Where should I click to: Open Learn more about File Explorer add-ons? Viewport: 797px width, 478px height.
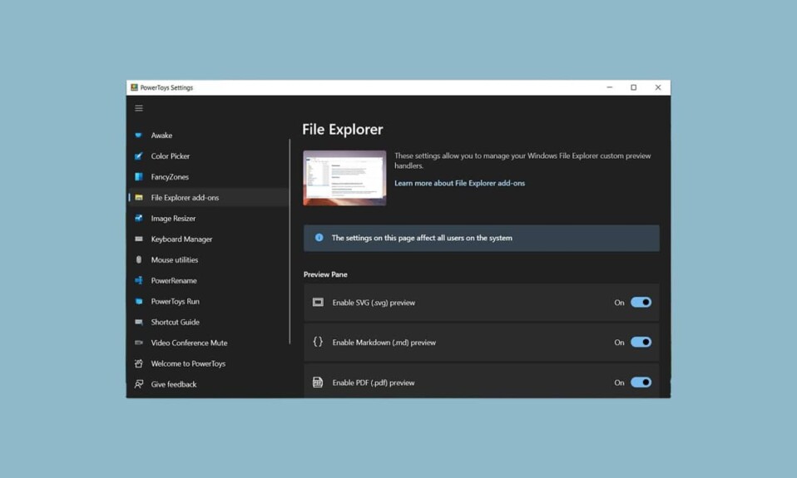[x=459, y=183]
